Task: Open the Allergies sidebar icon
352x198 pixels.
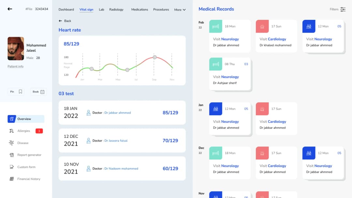Action: point(11,131)
